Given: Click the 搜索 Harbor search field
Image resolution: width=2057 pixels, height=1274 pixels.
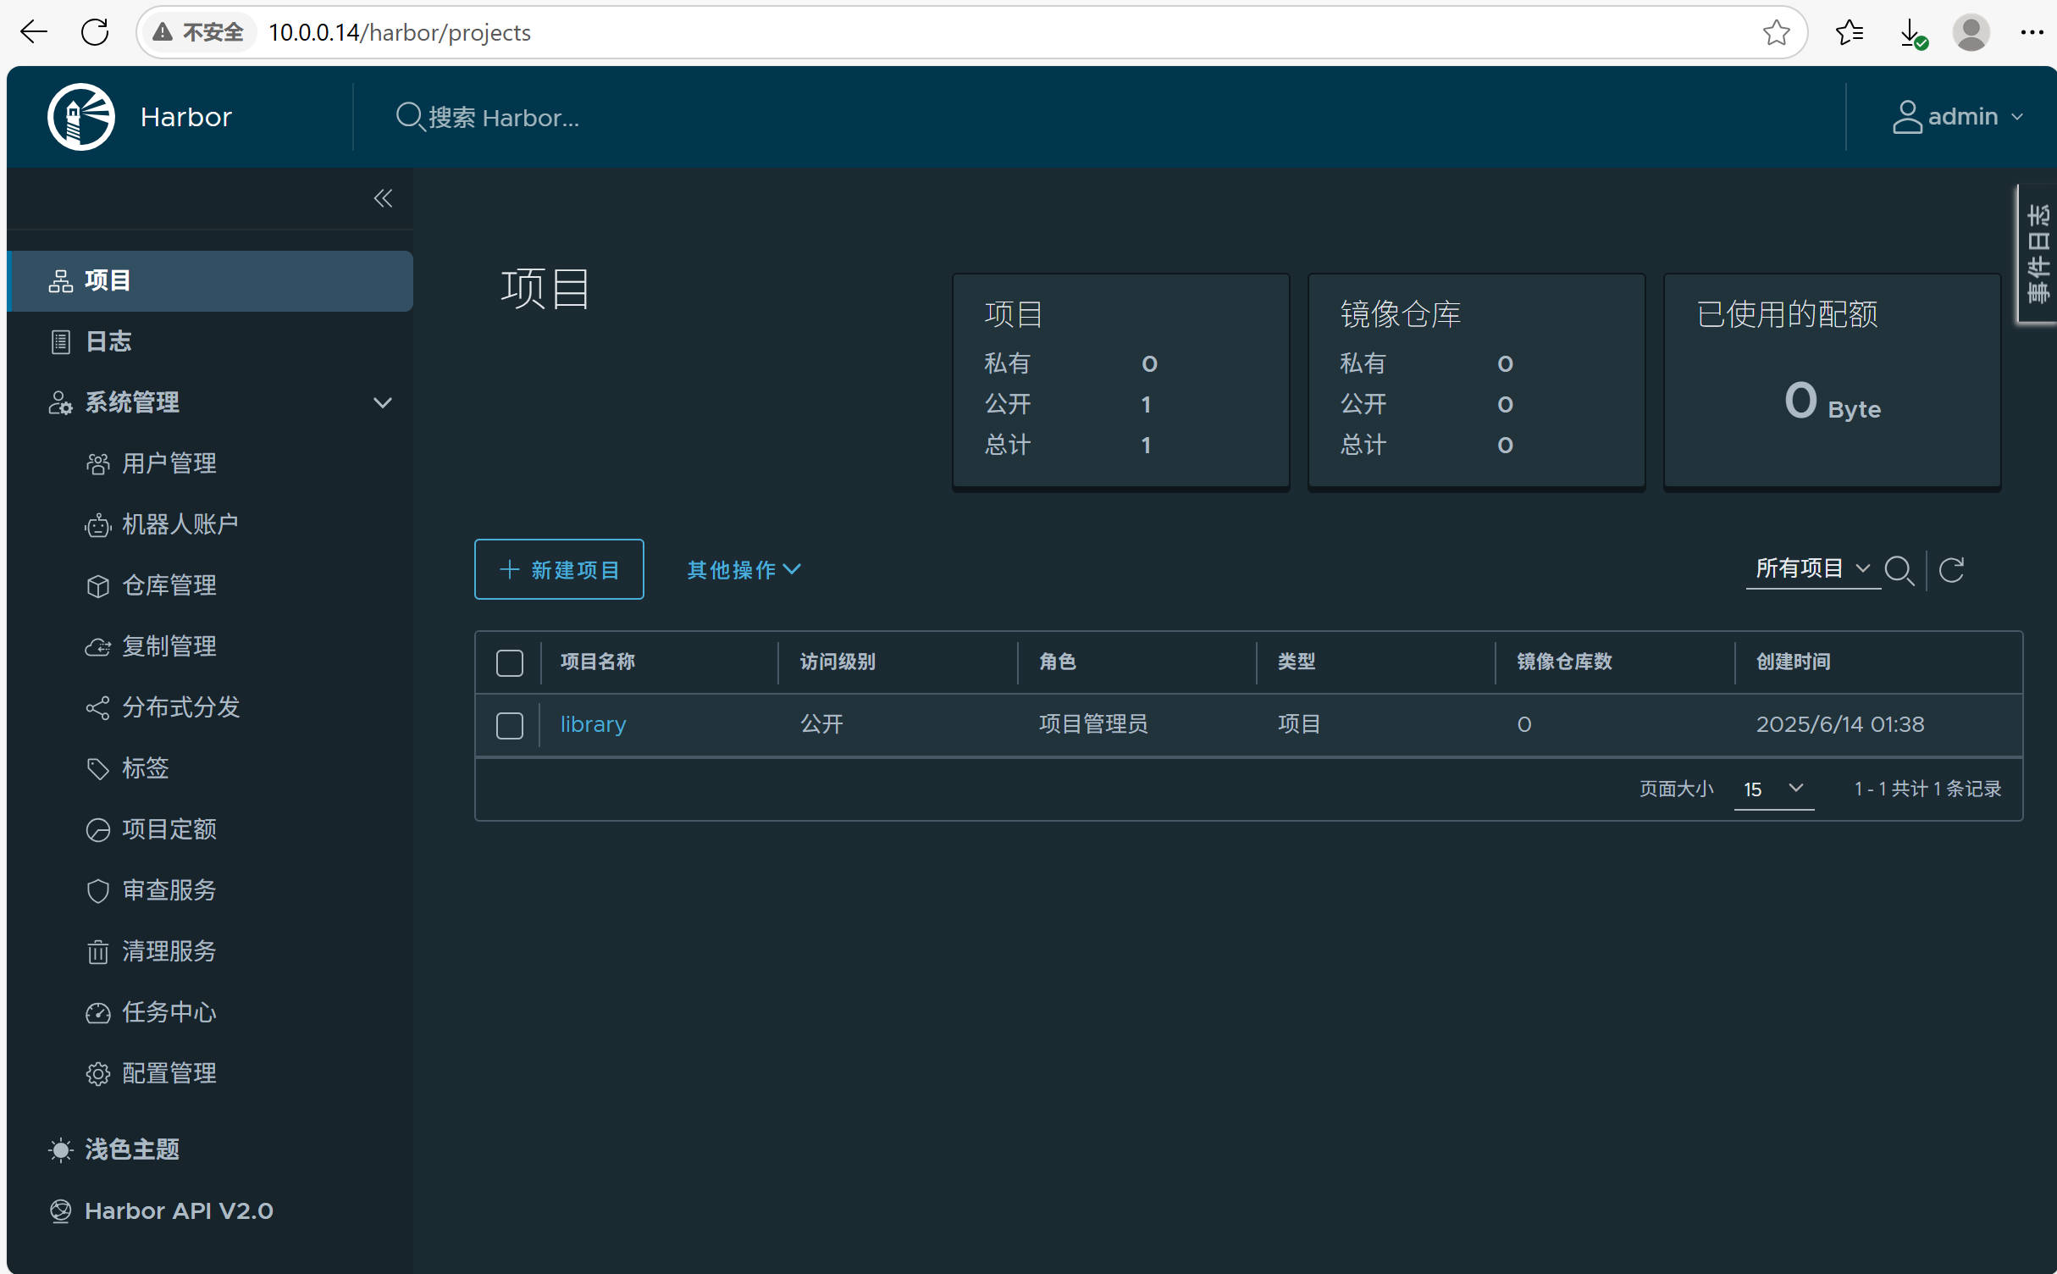Looking at the screenshot, I should [504, 118].
